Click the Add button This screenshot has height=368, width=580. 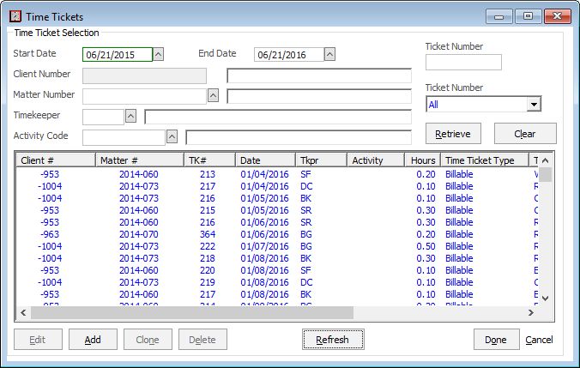tap(93, 340)
